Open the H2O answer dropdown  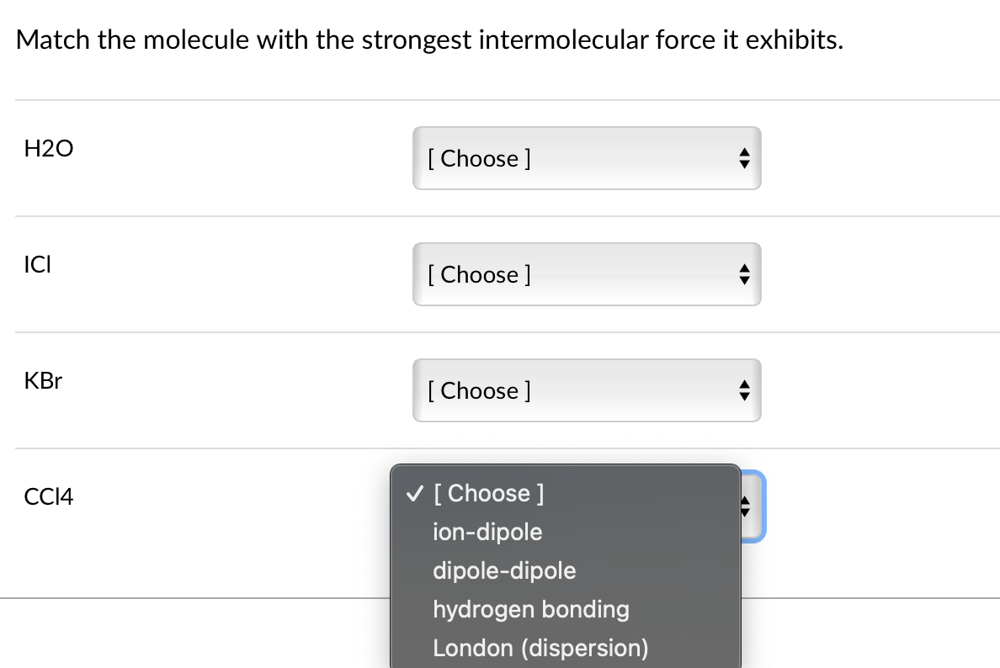point(586,158)
